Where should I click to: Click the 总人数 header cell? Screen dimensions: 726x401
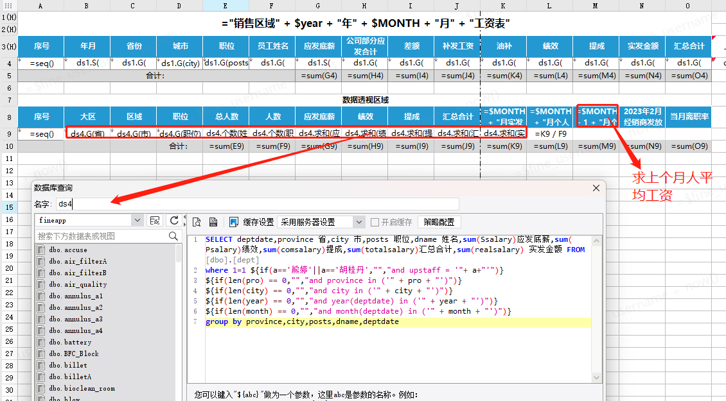226,117
